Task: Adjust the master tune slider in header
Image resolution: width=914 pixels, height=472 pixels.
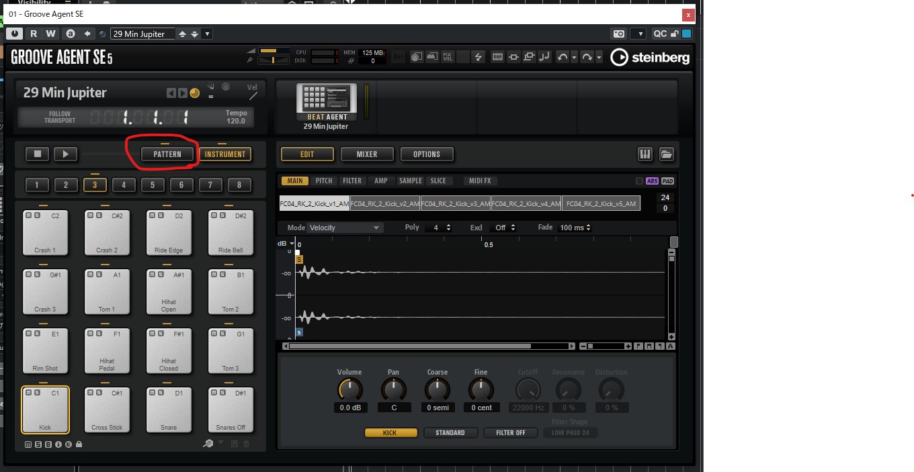Action: point(273,60)
